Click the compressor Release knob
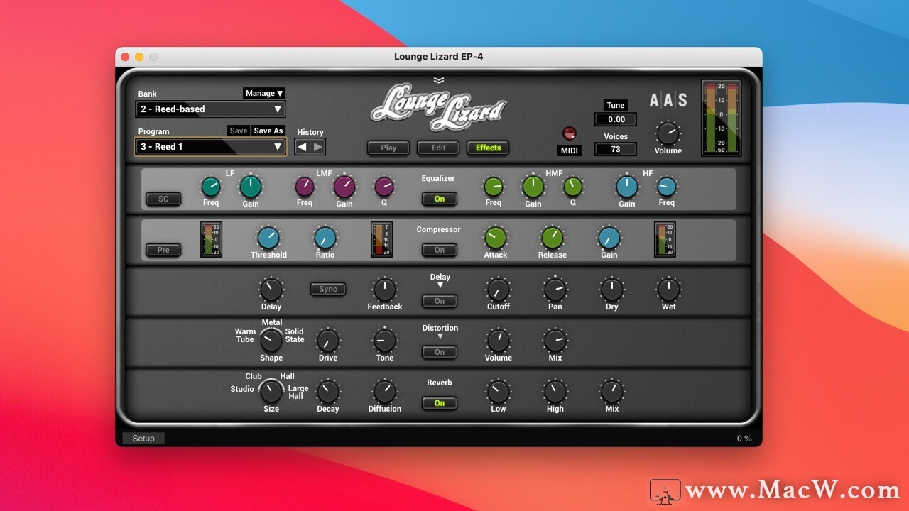Screen dimensions: 909x511 [553, 238]
